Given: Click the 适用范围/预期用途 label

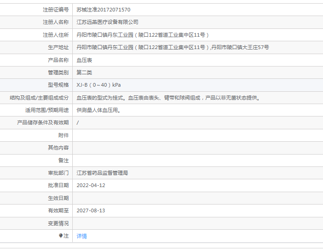Looking at the screenshot, I should tap(47, 110).
